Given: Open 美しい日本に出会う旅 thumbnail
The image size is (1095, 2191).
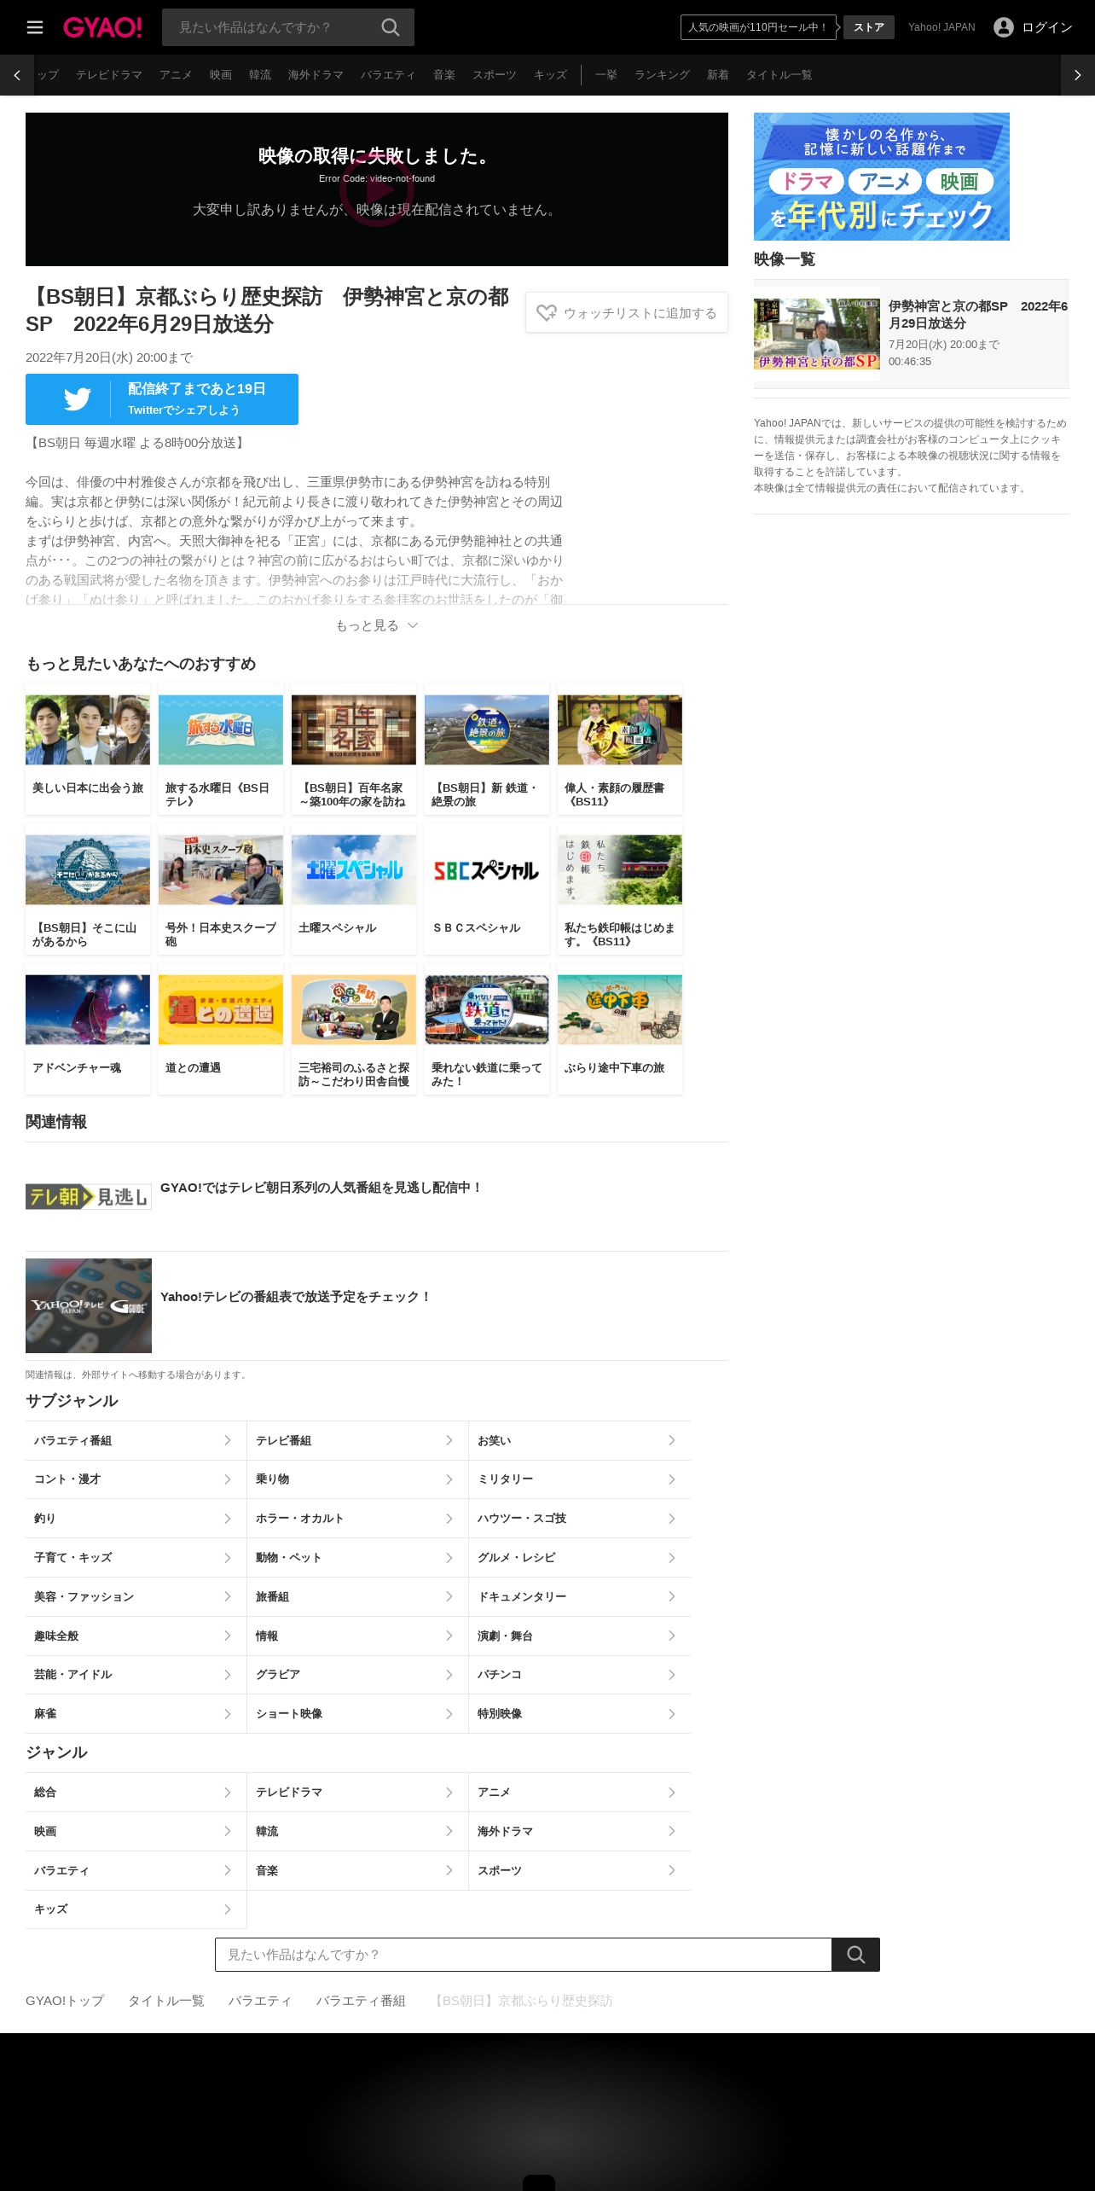Looking at the screenshot, I should [88, 729].
